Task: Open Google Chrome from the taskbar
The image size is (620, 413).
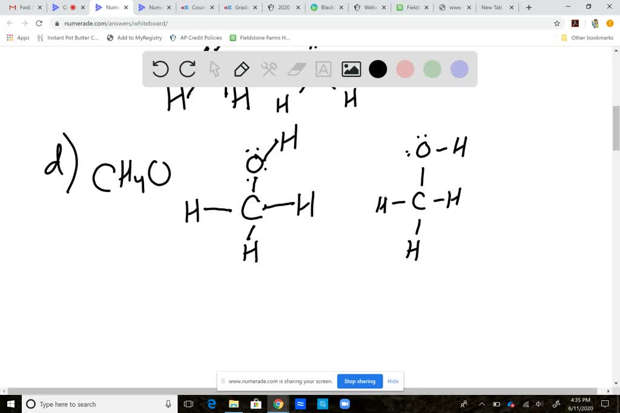Action: 278,404
